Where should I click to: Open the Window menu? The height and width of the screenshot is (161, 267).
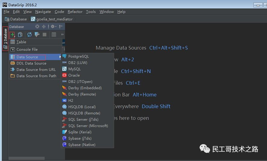pos(107,11)
